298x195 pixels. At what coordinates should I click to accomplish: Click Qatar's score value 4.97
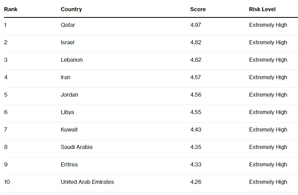coord(196,25)
